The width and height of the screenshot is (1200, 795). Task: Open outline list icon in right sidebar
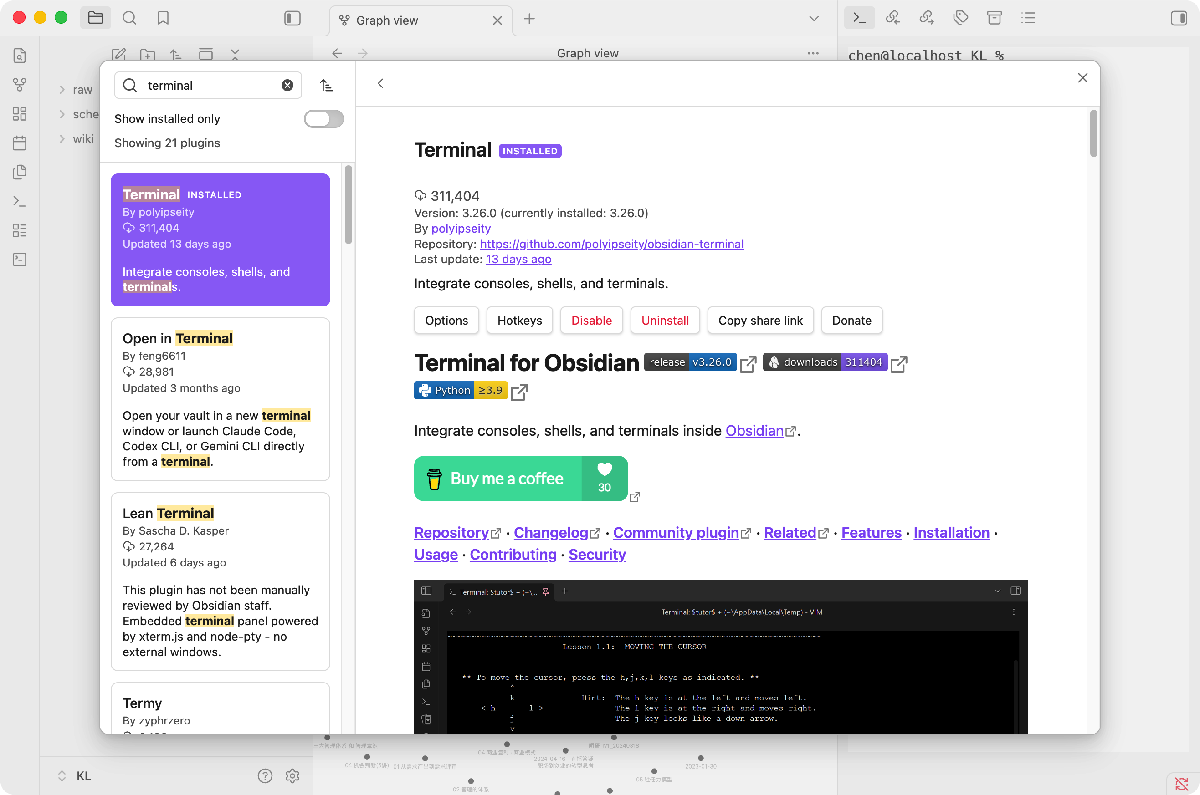(x=1028, y=18)
